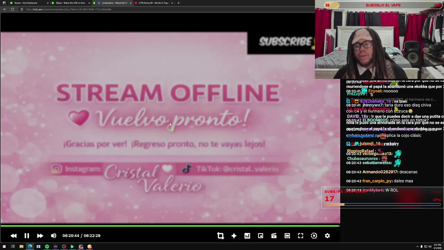Screen dimensions: 444x250
Task: Skip forward with the fast-forward button
Action: pyautogui.click(x=40, y=236)
